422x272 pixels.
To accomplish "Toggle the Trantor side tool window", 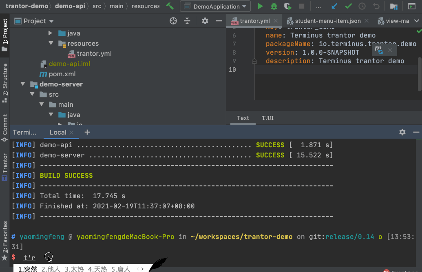I will (4, 167).
